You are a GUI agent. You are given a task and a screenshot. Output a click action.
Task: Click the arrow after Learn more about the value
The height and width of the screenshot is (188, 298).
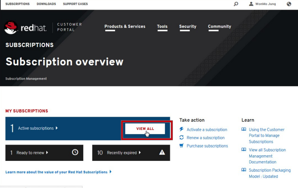click(110, 172)
